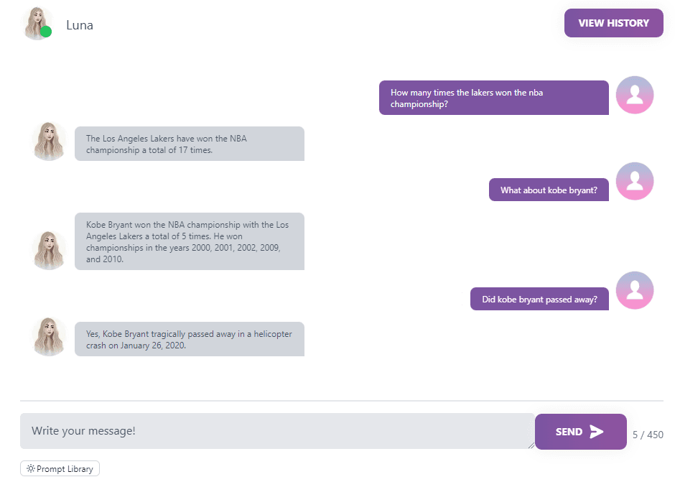Click the gear icon in Prompt Library
This screenshot has height=482, width=675.
tap(31, 468)
